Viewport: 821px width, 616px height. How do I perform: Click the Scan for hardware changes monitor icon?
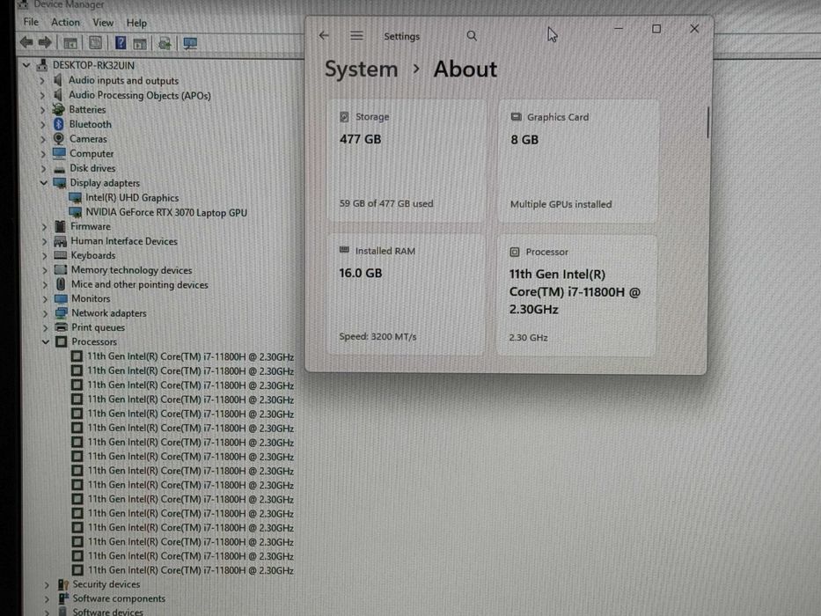(x=189, y=43)
